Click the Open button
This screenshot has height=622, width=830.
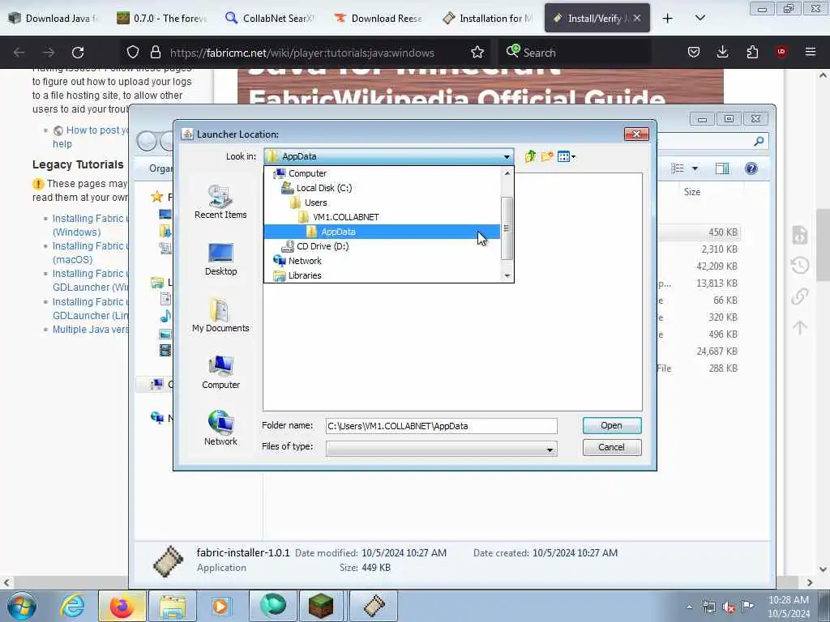tap(611, 425)
